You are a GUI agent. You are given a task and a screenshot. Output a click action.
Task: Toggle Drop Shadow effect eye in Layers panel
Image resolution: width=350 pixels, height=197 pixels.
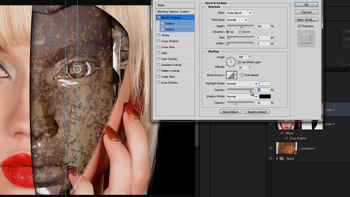pyautogui.click(x=286, y=138)
